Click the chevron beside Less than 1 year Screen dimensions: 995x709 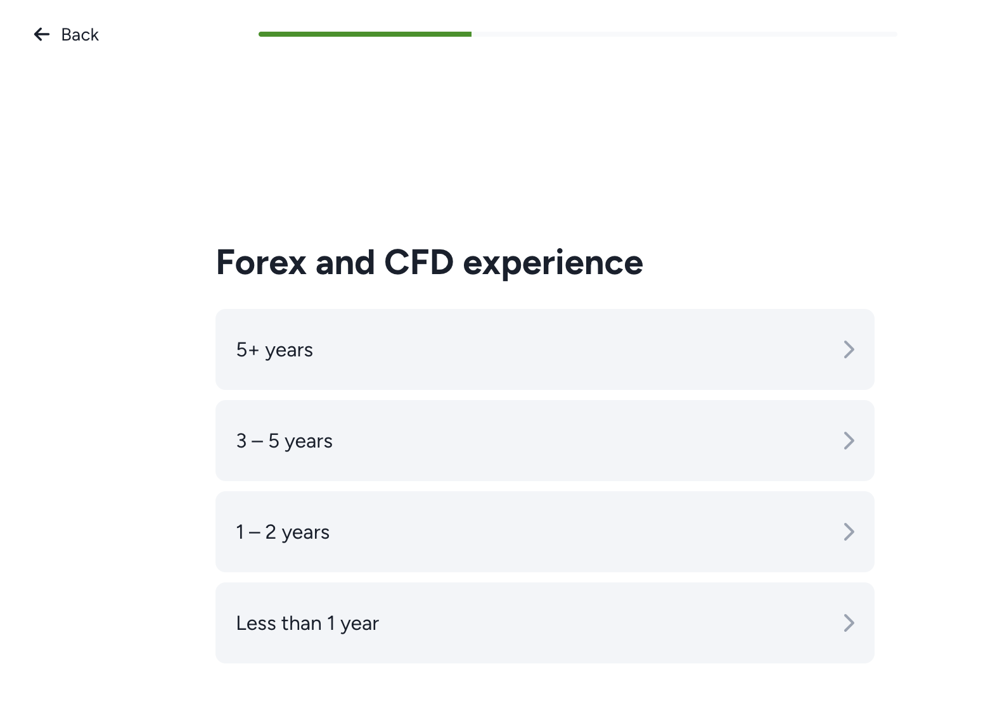849,623
